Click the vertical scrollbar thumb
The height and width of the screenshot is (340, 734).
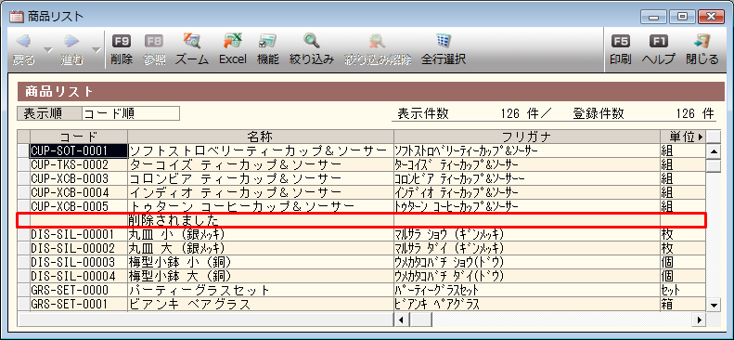714,165
